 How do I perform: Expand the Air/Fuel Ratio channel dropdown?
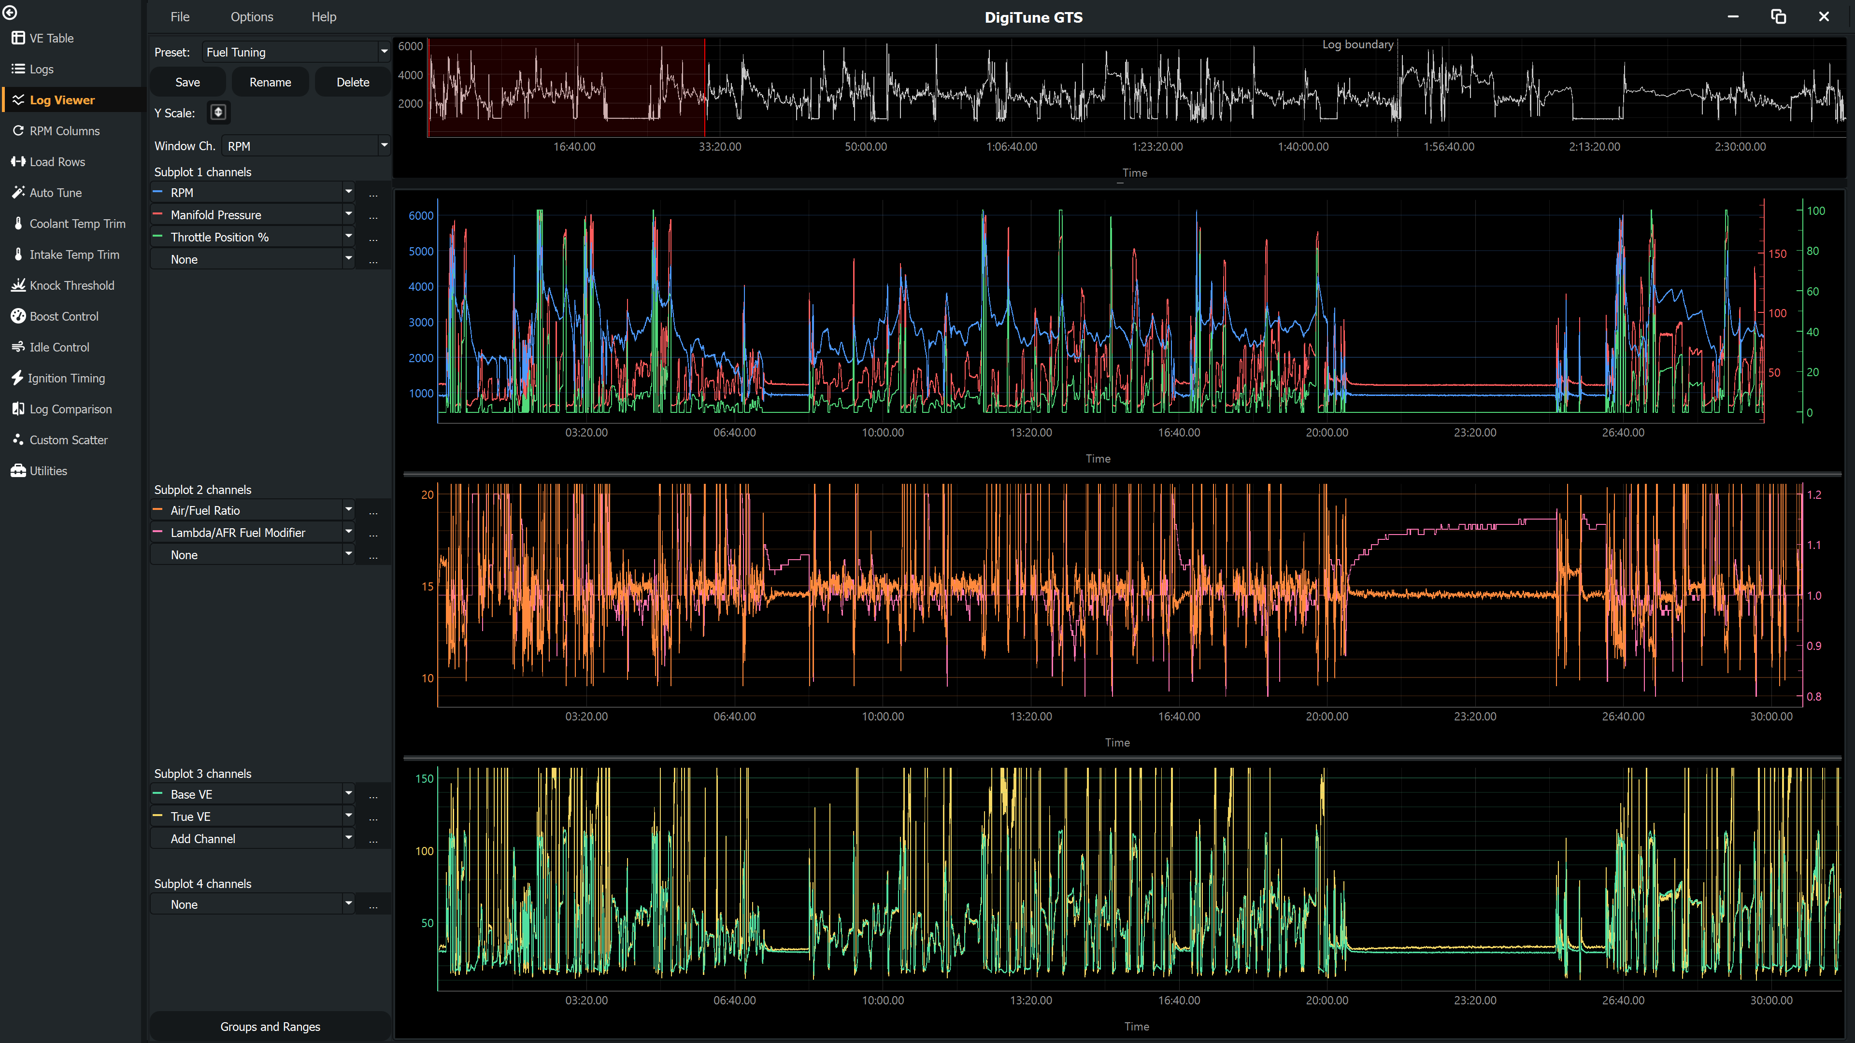[348, 509]
